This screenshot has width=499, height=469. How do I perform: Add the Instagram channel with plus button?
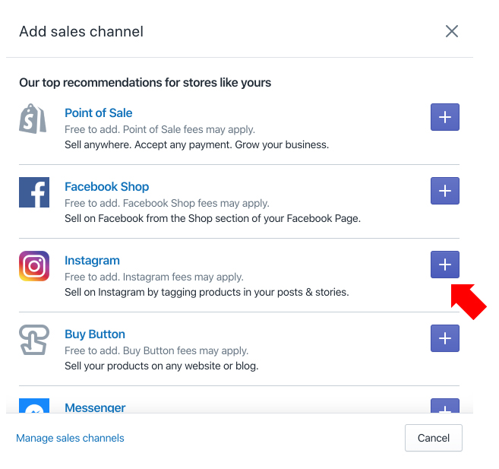coord(445,265)
